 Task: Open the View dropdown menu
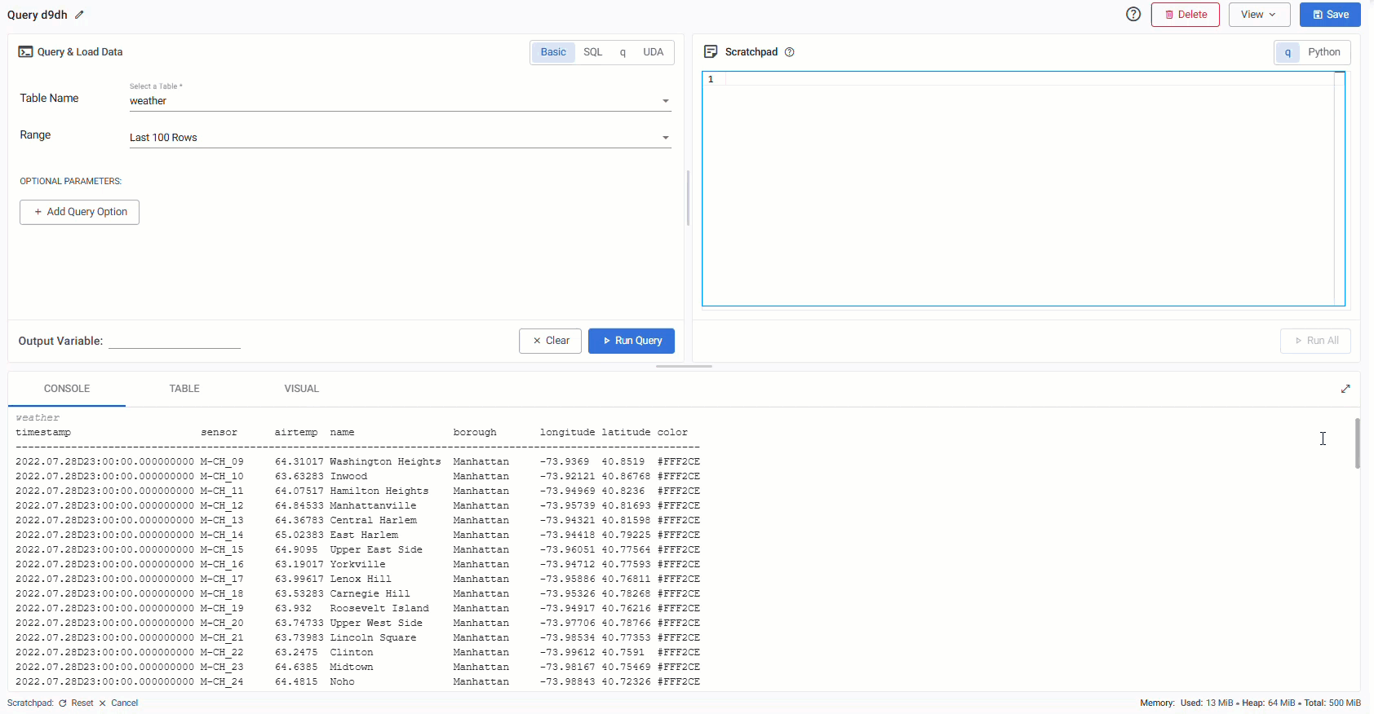1258,15
